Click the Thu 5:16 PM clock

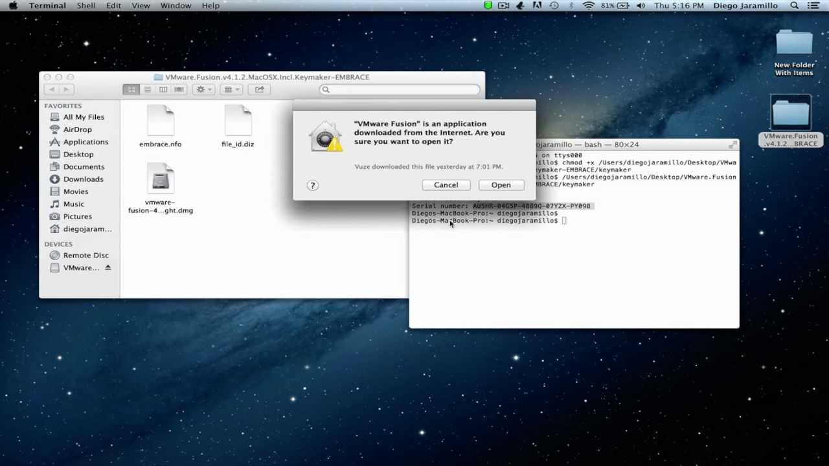[x=679, y=6]
